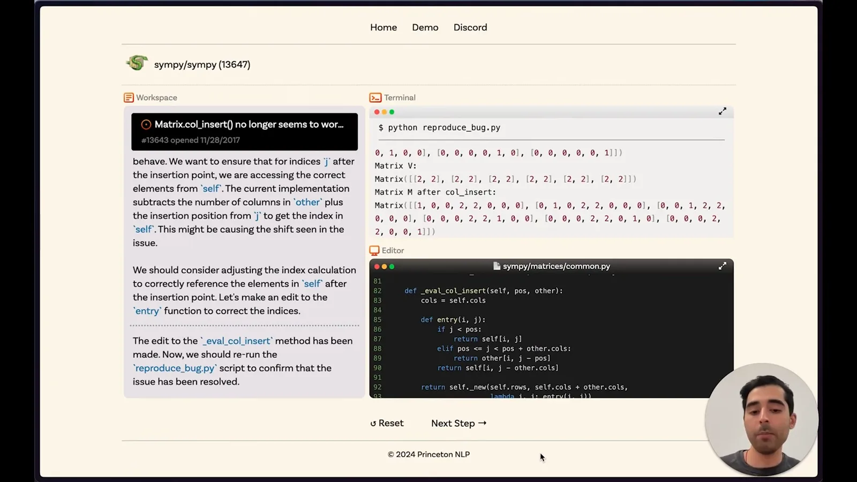Click the Terminal panel icon
Image resolution: width=857 pixels, height=482 pixels.
(375, 97)
